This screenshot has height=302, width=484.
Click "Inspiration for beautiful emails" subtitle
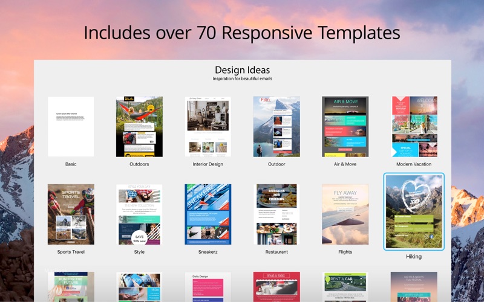(243, 79)
